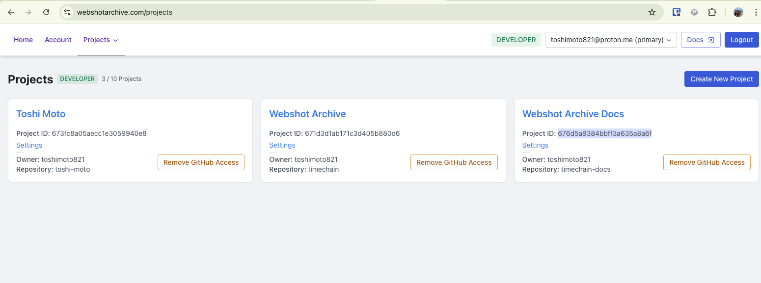Expand the Projects navigation dropdown
The height and width of the screenshot is (283, 761).
[x=101, y=40]
